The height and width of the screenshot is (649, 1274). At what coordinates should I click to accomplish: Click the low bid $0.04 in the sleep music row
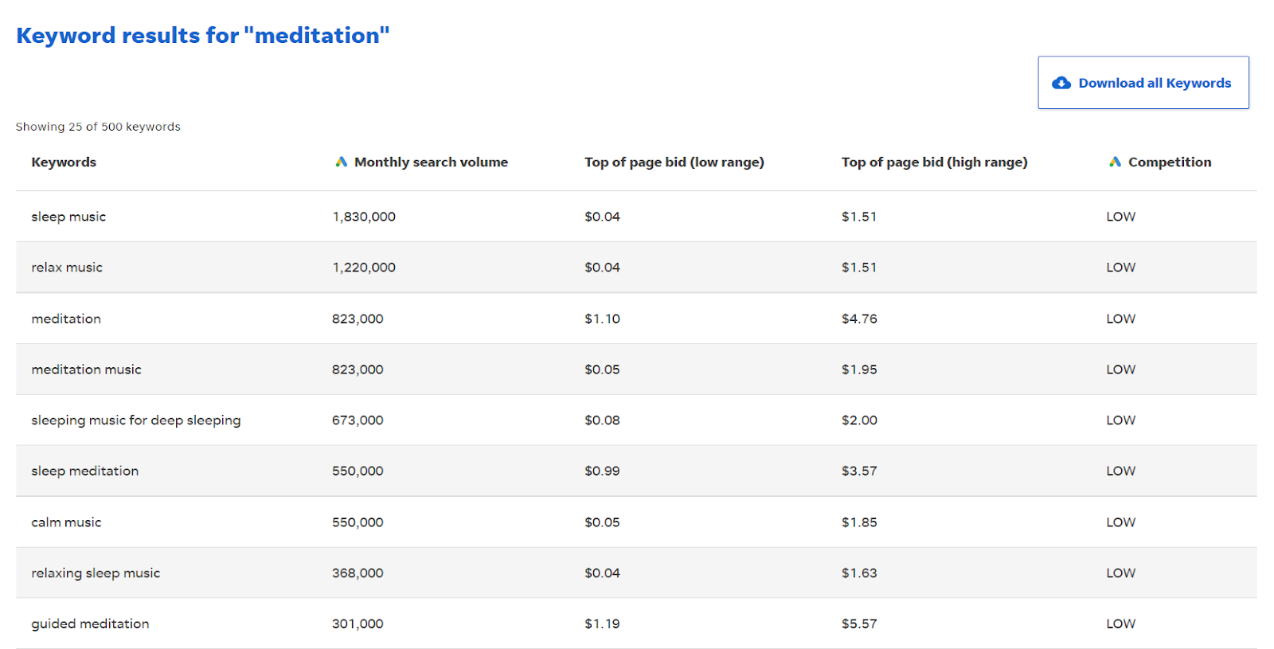click(602, 217)
